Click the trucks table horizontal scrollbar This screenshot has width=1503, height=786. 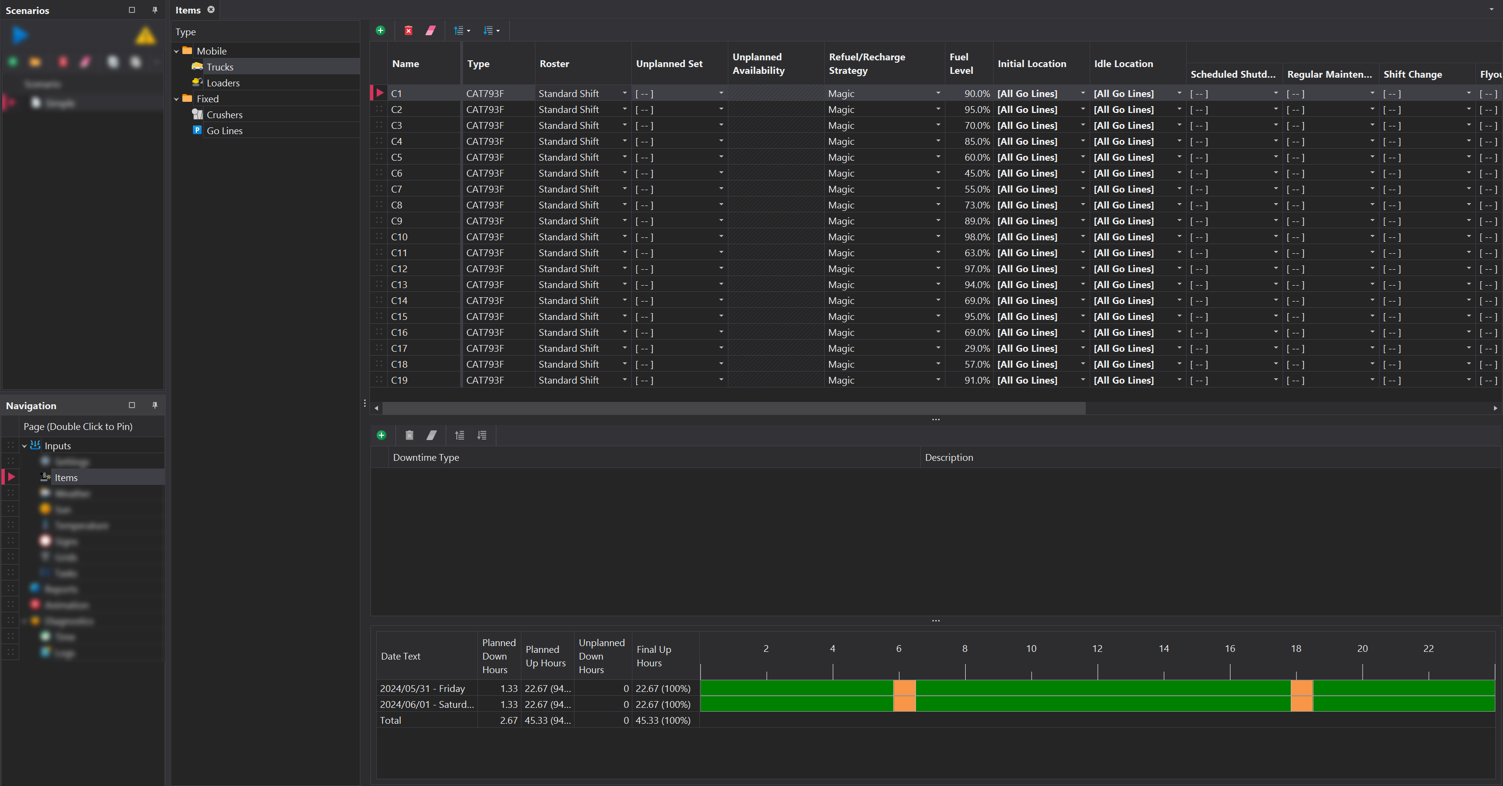coord(734,408)
